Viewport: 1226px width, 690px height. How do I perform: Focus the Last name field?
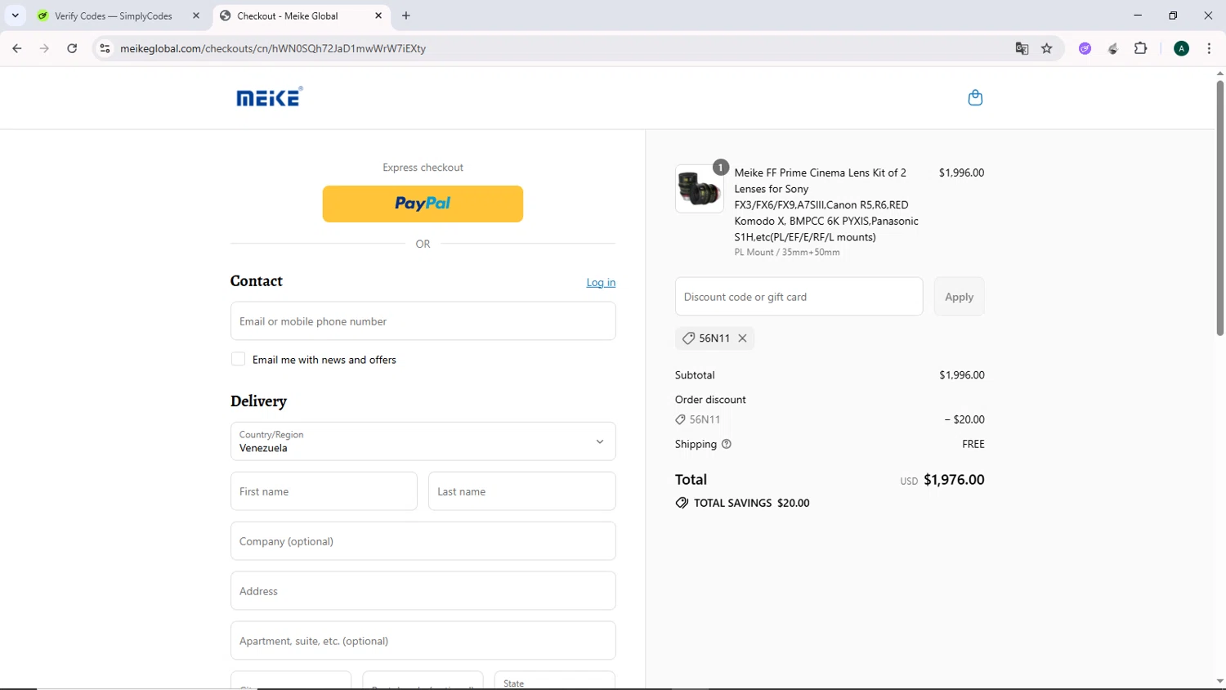521,491
